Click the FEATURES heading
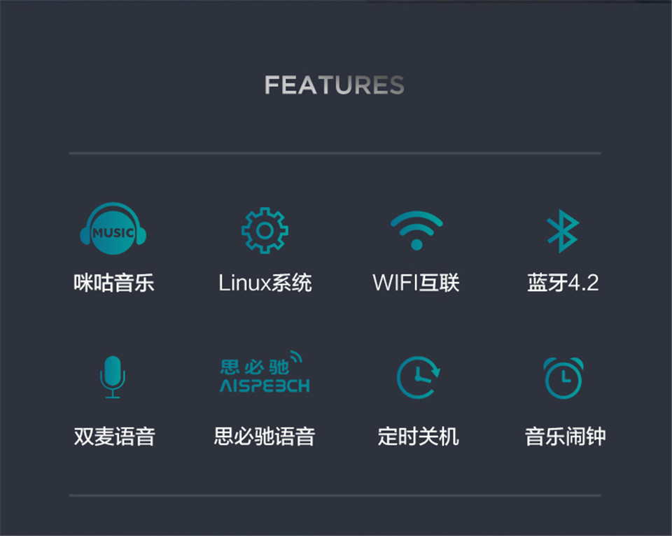 pyautogui.click(x=335, y=85)
